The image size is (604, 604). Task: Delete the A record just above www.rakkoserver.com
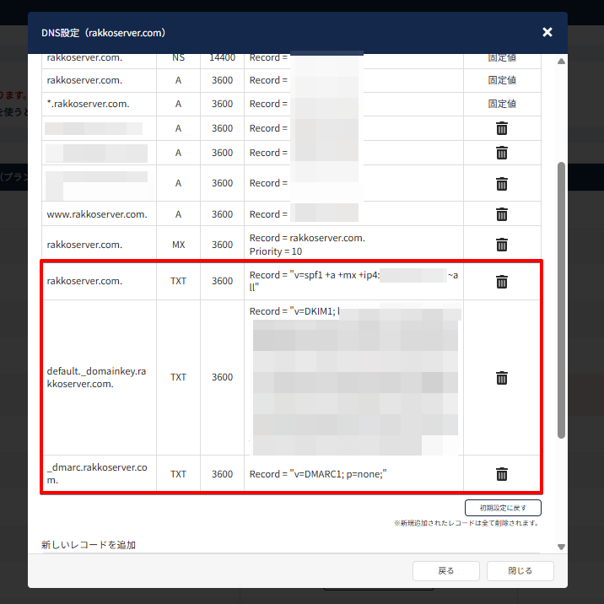coord(501,183)
